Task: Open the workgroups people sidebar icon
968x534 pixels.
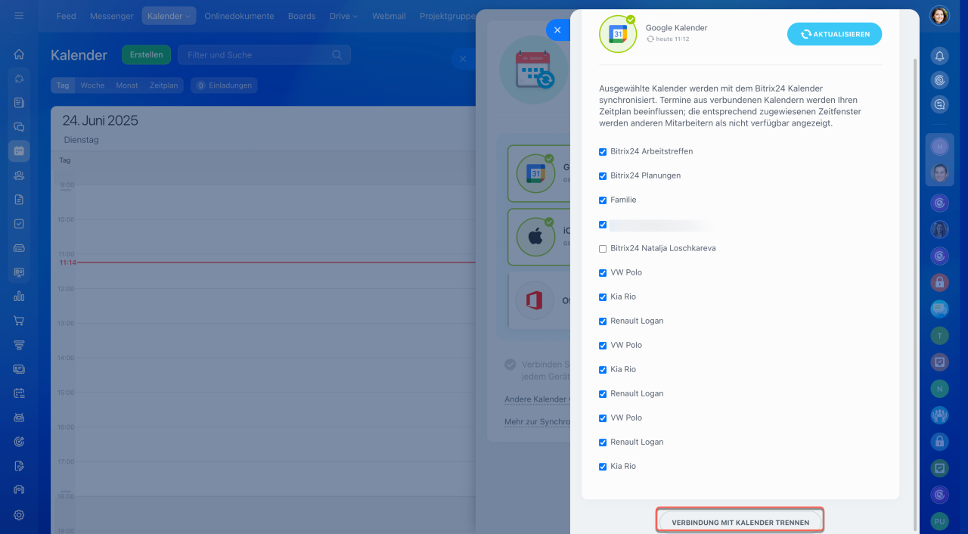Action: click(x=19, y=175)
